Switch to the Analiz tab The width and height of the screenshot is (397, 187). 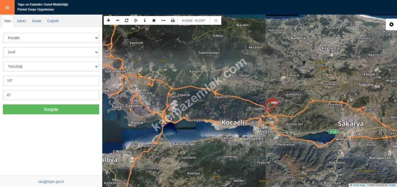[36, 21]
